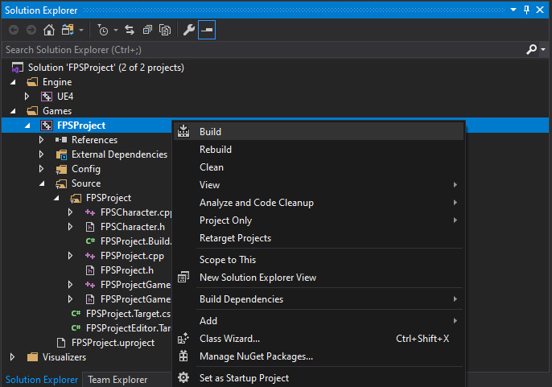Click the Visualizers folder icon

(32, 357)
